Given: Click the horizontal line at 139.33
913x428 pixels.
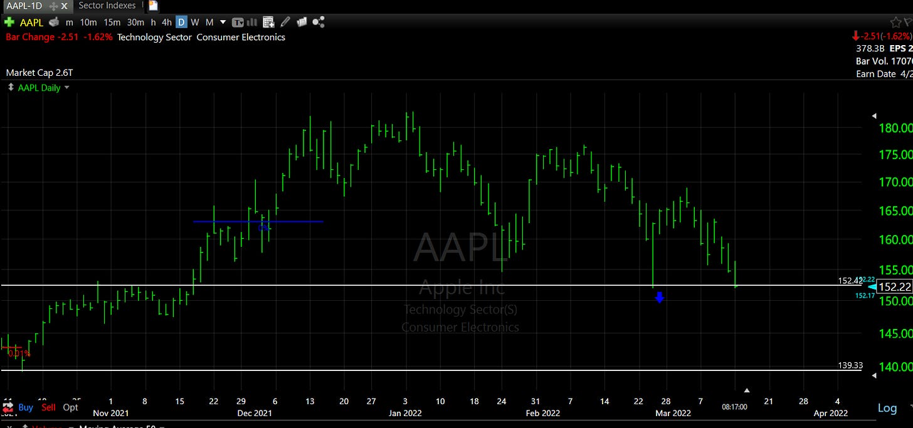Looking at the screenshot, I should [431, 370].
